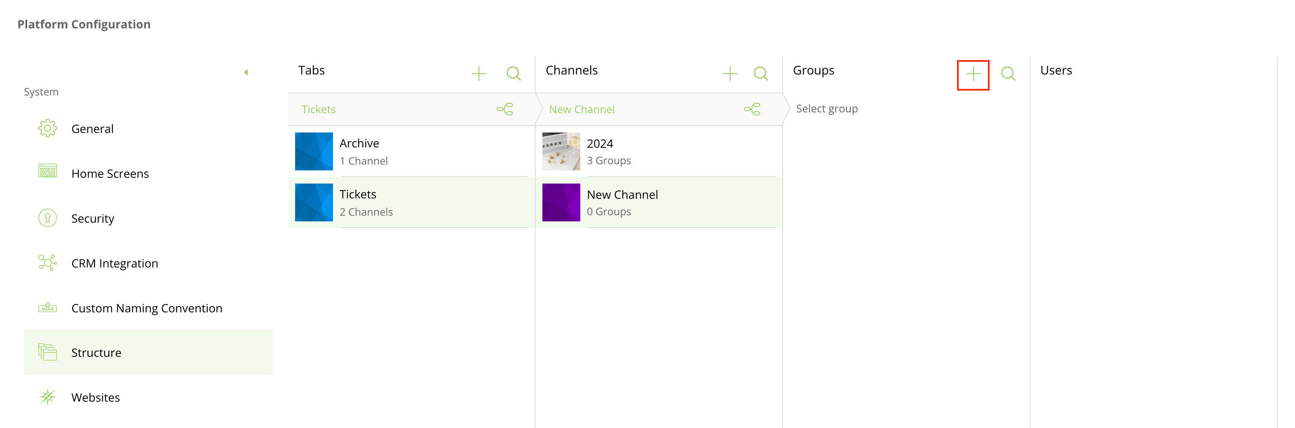1295x428 pixels.
Task: Navigate to Websites in sidebar
Action: click(96, 398)
